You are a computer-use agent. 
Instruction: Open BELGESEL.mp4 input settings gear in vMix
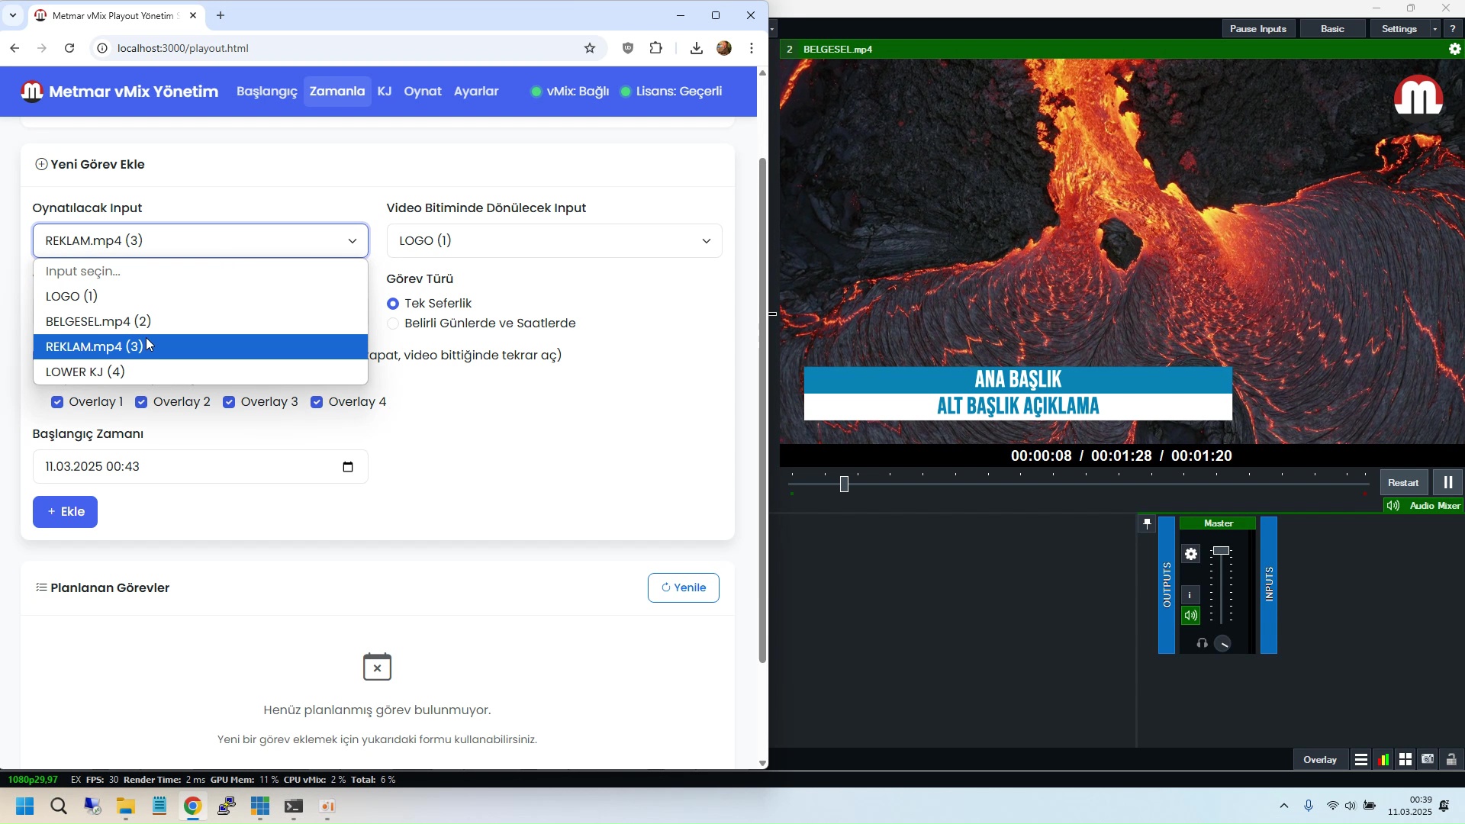pyautogui.click(x=1455, y=49)
